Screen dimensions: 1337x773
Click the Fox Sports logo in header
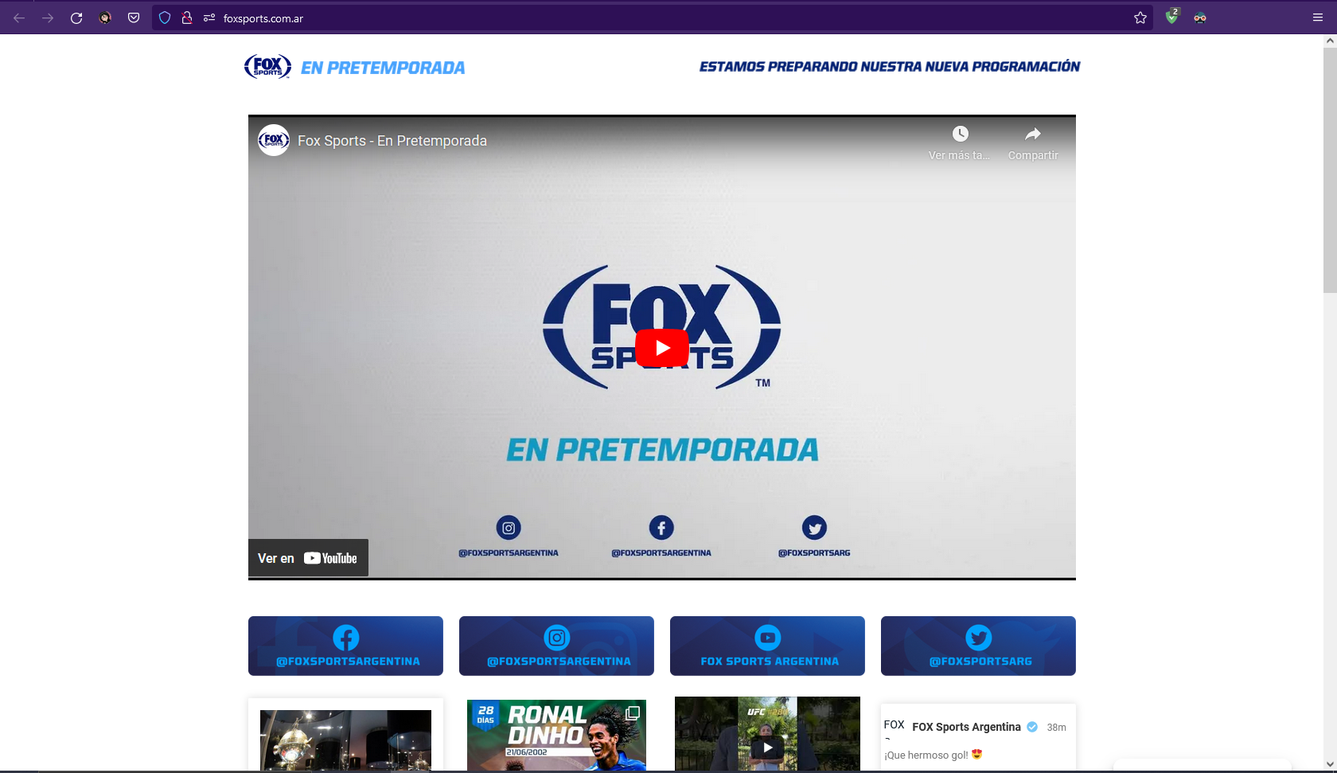click(x=267, y=67)
